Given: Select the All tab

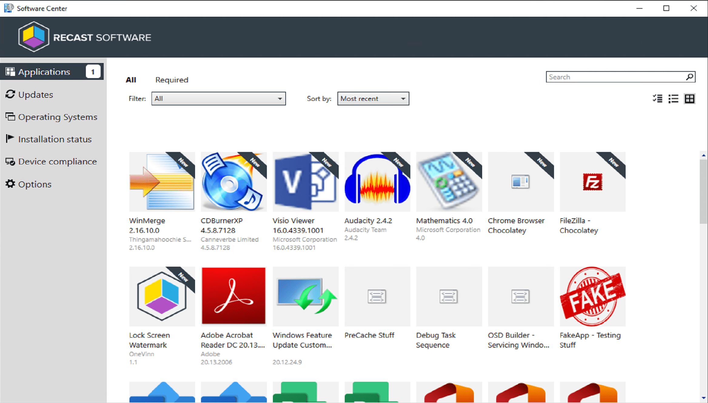Looking at the screenshot, I should pyautogui.click(x=131, y=80).
